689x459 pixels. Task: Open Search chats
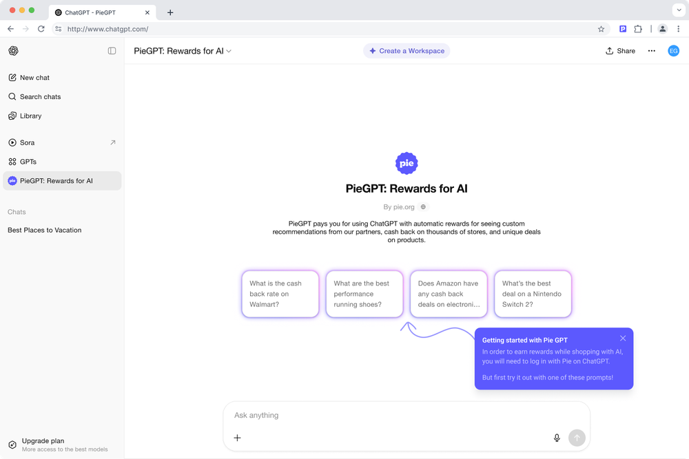(40, 97)
